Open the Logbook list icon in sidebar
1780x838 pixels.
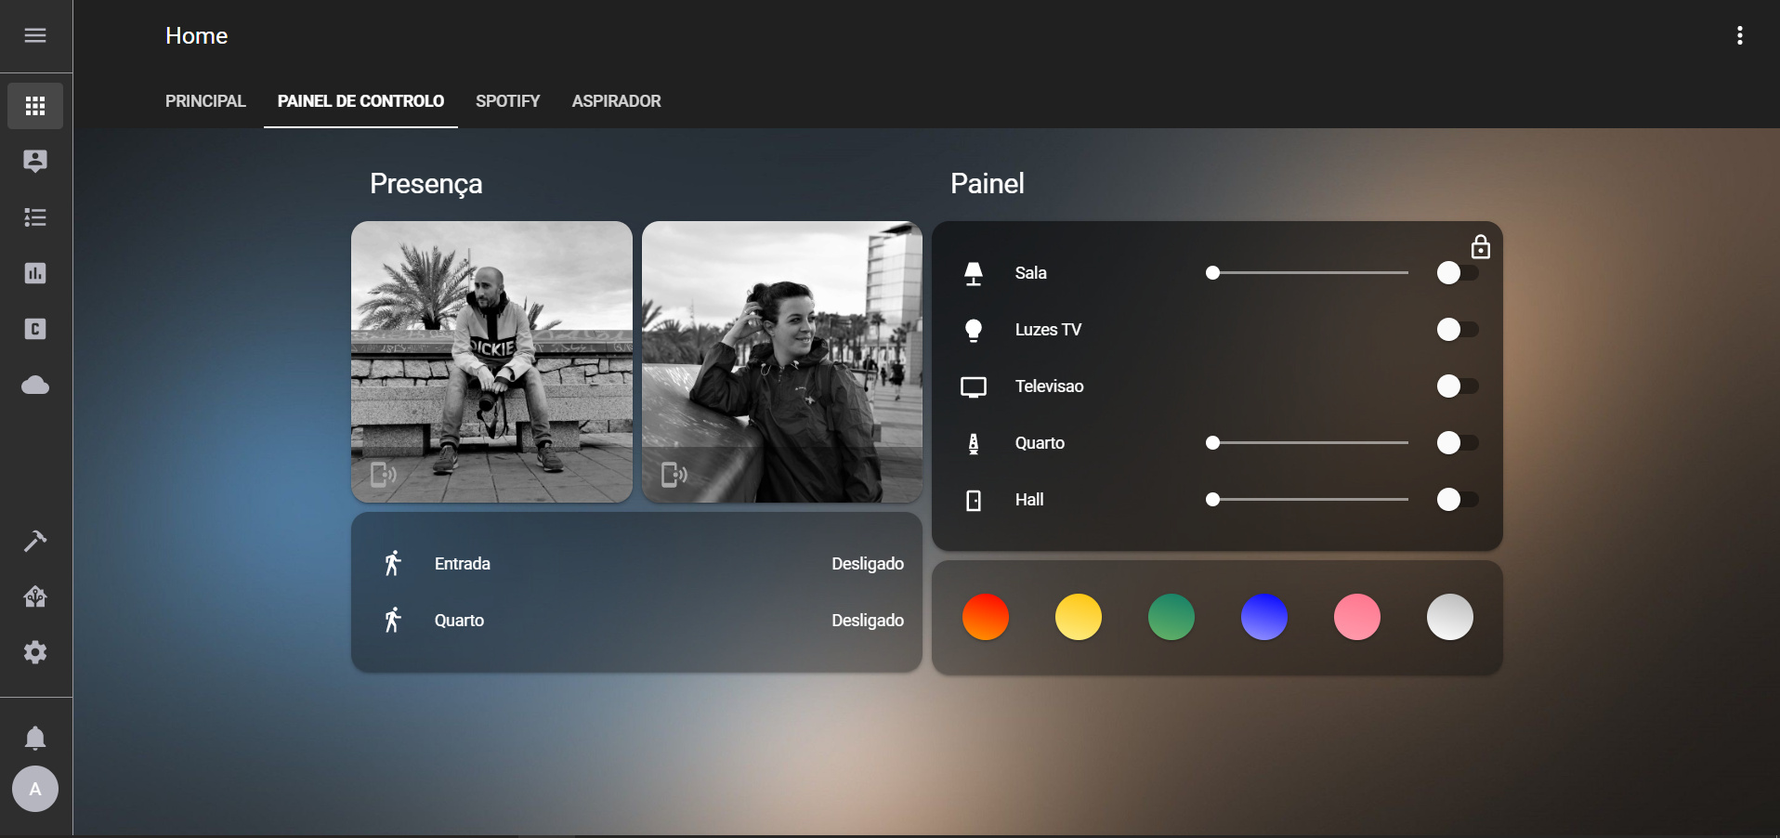point(34,217)
